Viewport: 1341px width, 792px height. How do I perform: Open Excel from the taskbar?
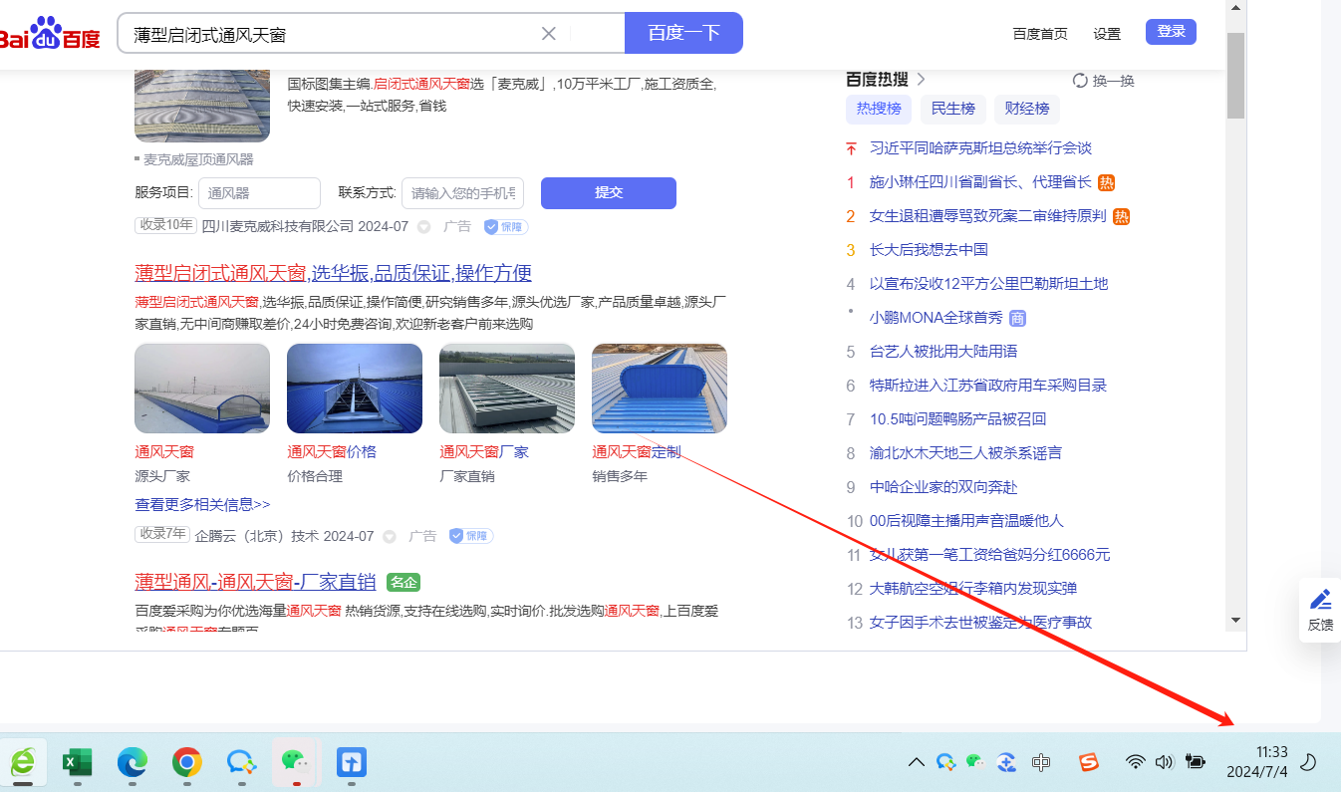click(77, 762)
